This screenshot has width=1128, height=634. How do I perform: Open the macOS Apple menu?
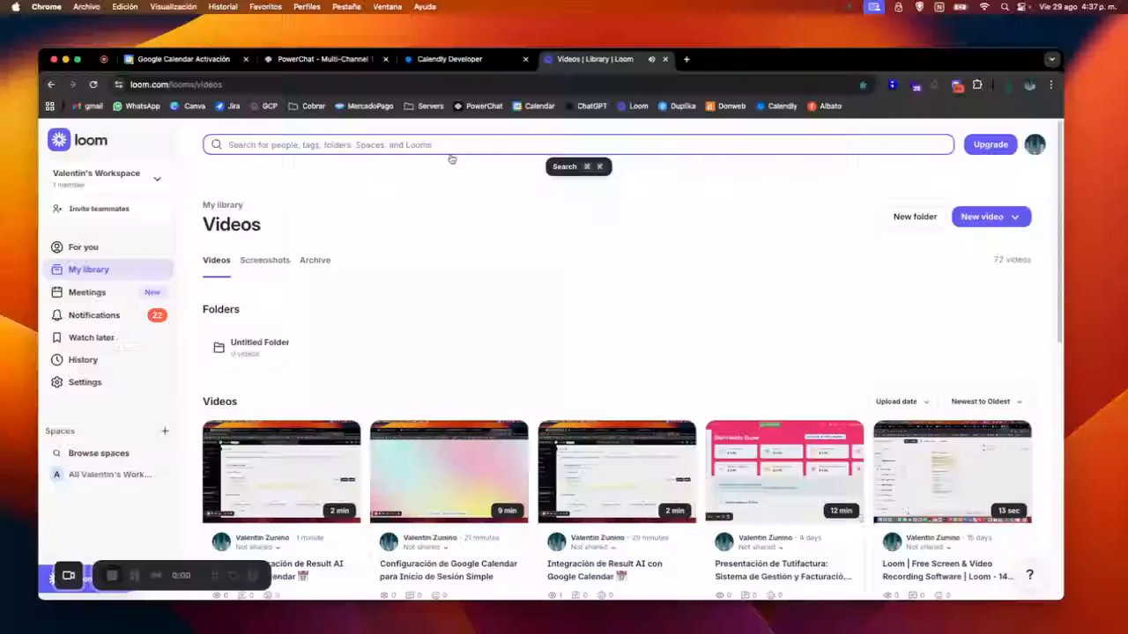(15, 6)
